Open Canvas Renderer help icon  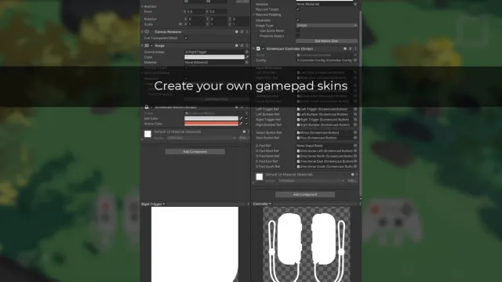coord(237,32)
